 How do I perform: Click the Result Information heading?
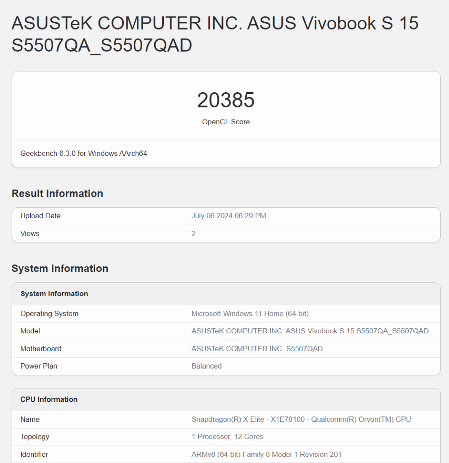coord(57,193)
